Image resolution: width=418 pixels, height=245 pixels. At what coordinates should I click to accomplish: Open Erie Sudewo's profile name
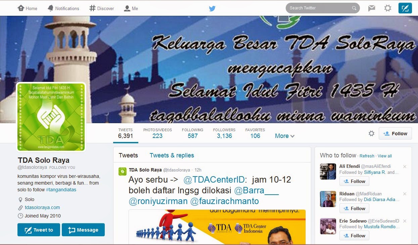pos(353,221)
